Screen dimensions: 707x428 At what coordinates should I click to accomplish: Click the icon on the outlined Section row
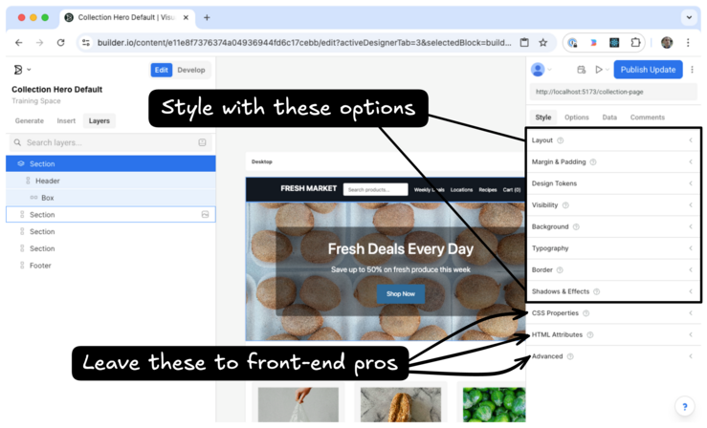tap(205, 215)
